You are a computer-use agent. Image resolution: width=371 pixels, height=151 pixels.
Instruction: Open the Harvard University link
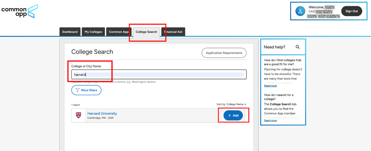pos(102,114)
